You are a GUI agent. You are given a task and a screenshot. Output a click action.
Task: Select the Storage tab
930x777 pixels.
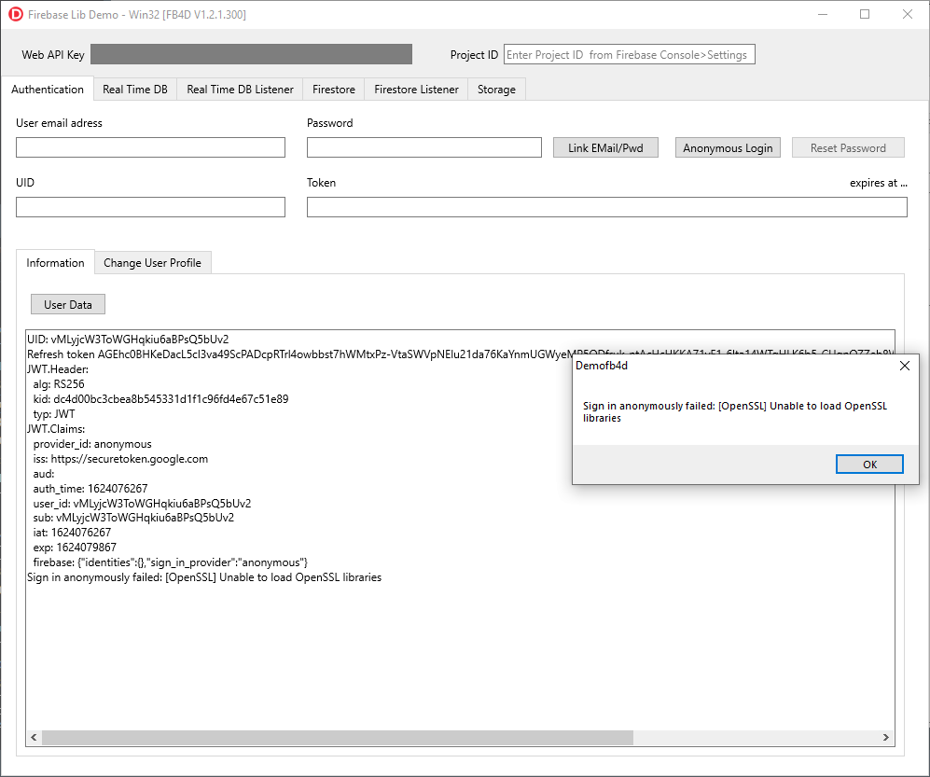pos(496,90)
